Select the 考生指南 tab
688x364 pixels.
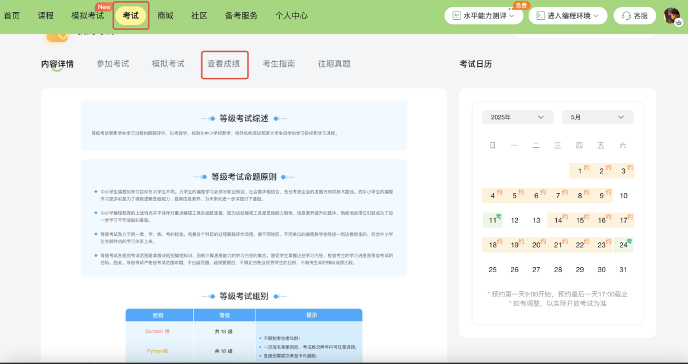click(279, 64)
